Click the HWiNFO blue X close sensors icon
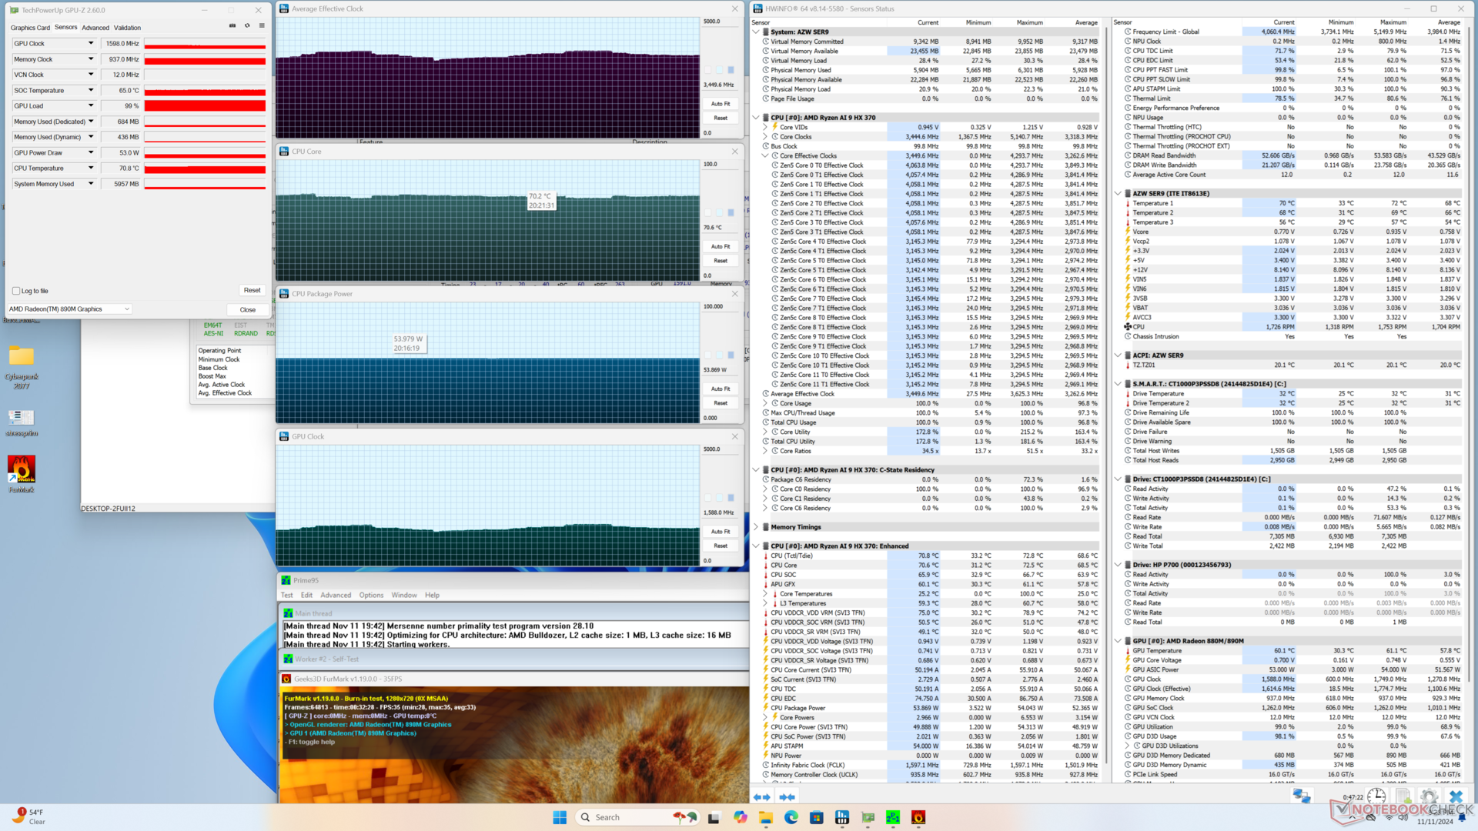This screenshot has height=831, width=1478. click(1455, 797)
